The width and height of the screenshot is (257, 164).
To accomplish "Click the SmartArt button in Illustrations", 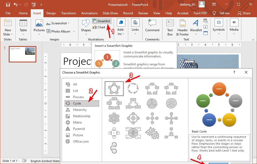I will click(102, 21).
